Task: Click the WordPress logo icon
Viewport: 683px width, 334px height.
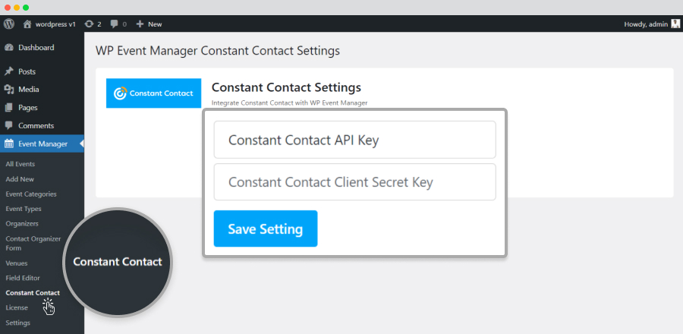Action: (x=9, y=24)
